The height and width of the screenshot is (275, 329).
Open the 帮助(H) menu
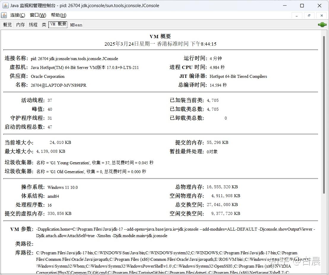58,15
